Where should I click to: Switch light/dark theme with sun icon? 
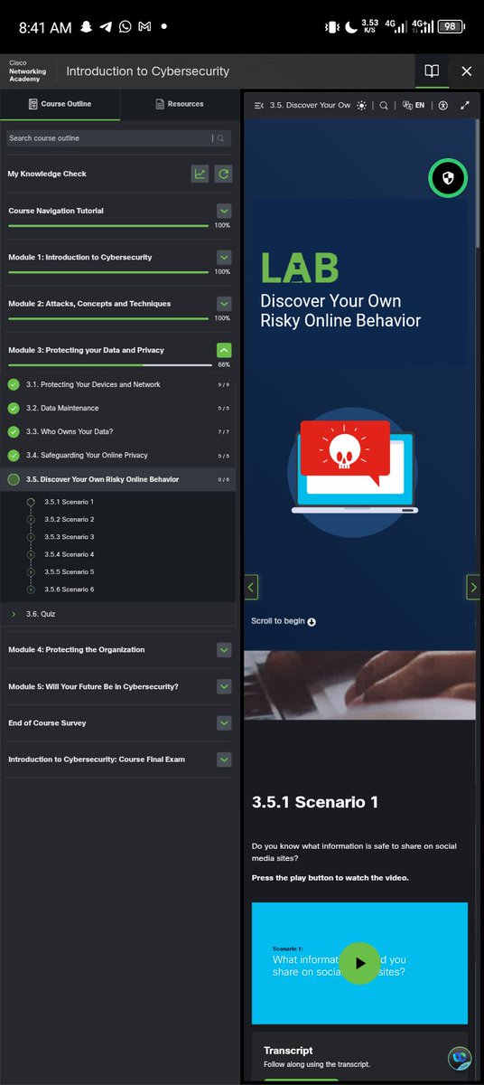pos(362,105)
